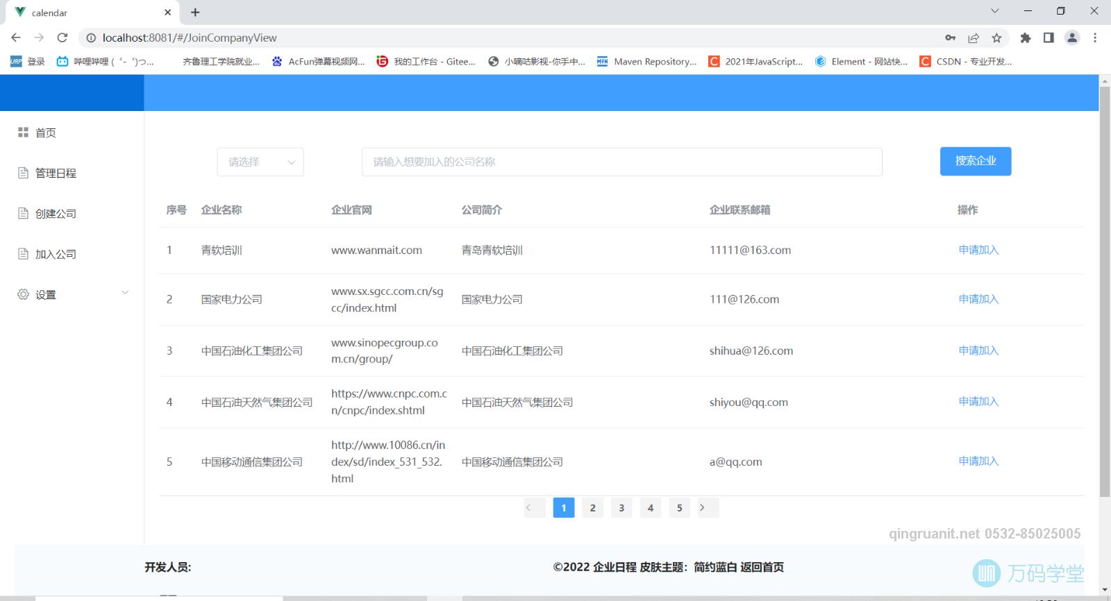Select page 3 in pagination
Viewport: 1111px width, 601px height.
[621, 508]
